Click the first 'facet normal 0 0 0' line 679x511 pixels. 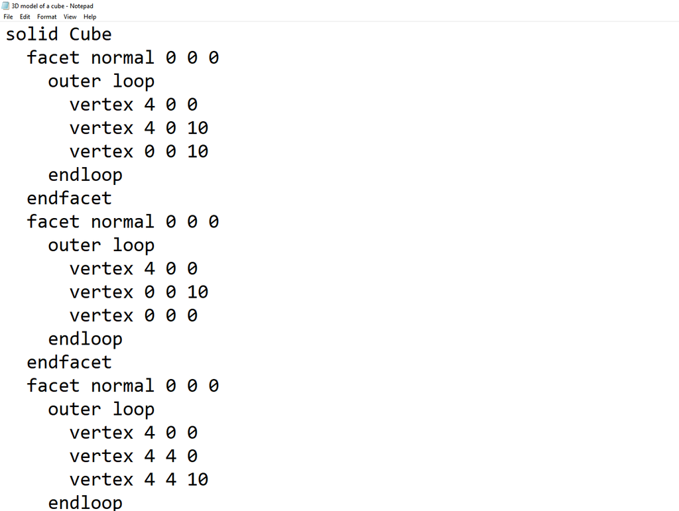point(123,58)
